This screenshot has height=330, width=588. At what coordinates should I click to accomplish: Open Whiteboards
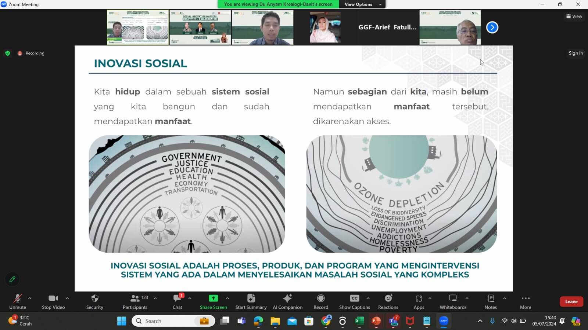click(453, 301)
